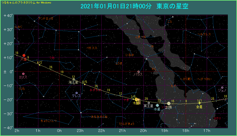Click the 0h right ascension axis label
Viewport: 237px width, 136px height.
pos(59,131)
